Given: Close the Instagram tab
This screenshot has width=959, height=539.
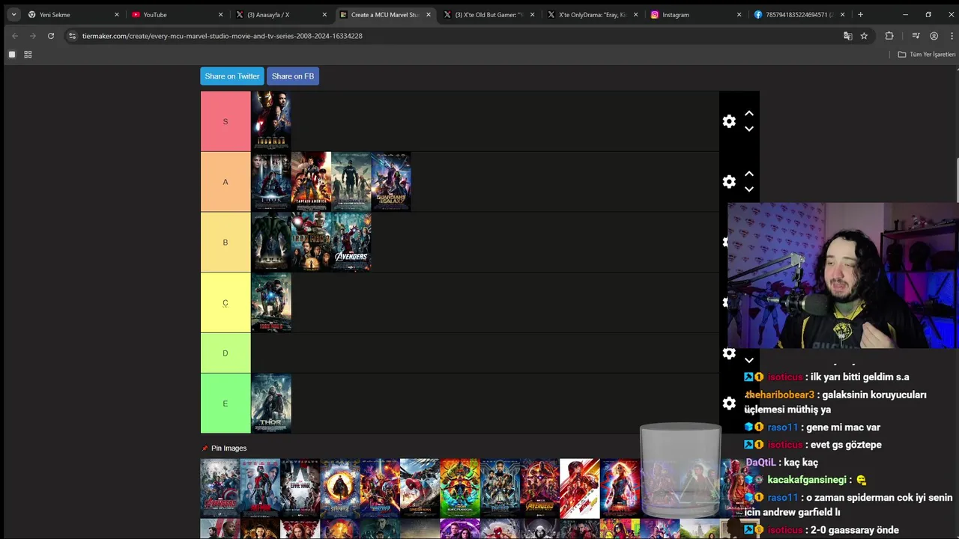Looking at the screenshot, I should pyautogui.click(x=739, y=14).
